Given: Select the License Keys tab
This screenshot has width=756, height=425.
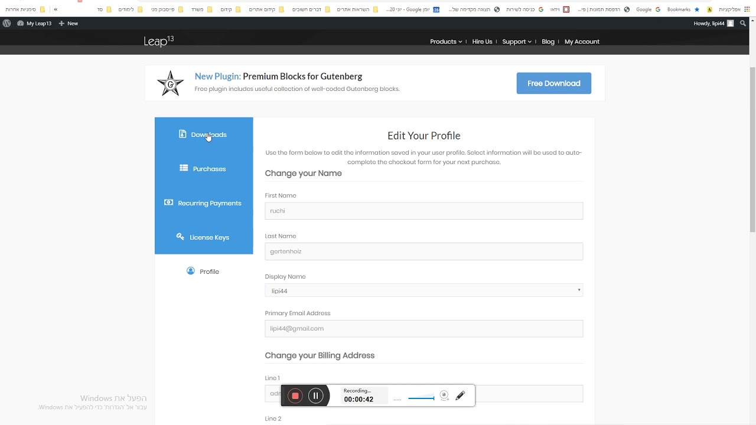Looking at the screenshot, I should (204, 237).
